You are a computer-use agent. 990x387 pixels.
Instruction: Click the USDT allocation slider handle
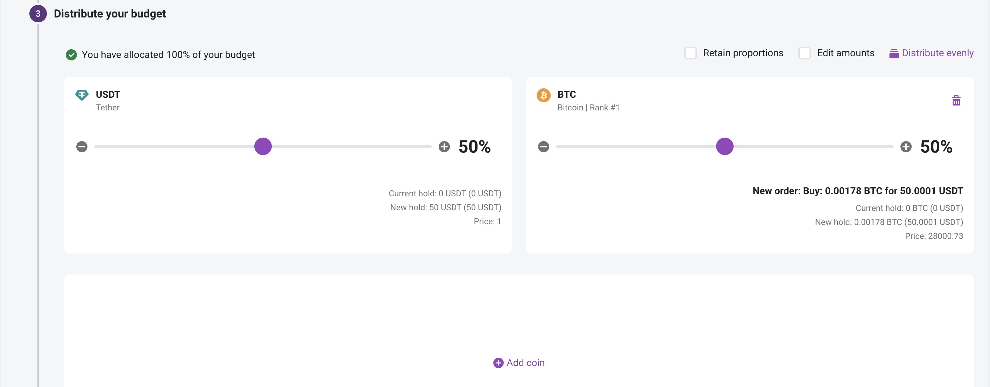click(263, 146)
